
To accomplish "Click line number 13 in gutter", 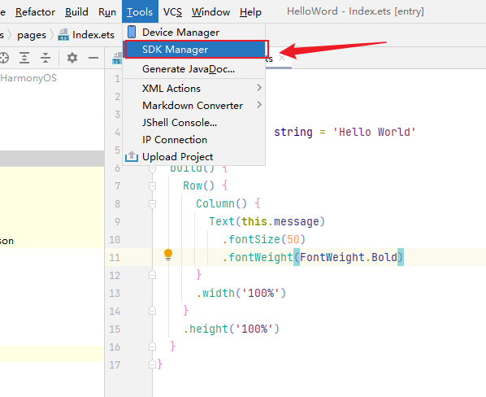I will (115, 294).
